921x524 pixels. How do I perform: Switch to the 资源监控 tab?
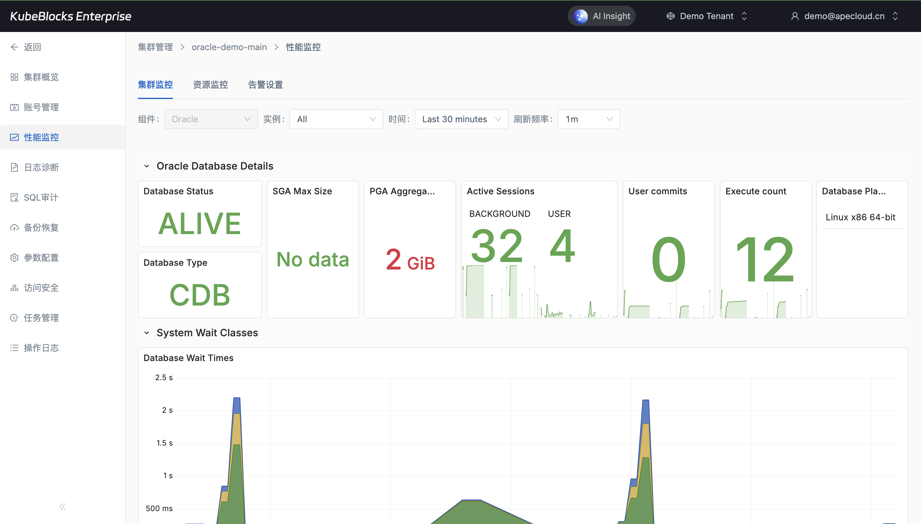[211, 85]
